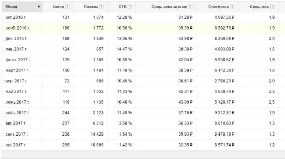Image resolution: width=285 pixels, height=159 pixels.
Task: Sort by Сред. поз. column header
Action: (259, 7)
